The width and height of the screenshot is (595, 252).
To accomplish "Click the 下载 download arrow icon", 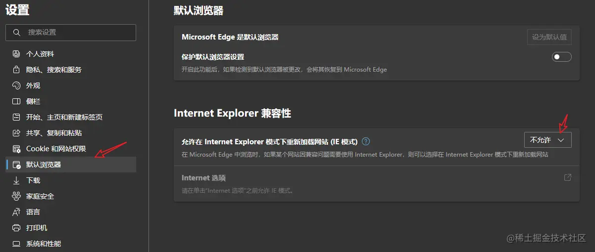I will tap(16, 180).
